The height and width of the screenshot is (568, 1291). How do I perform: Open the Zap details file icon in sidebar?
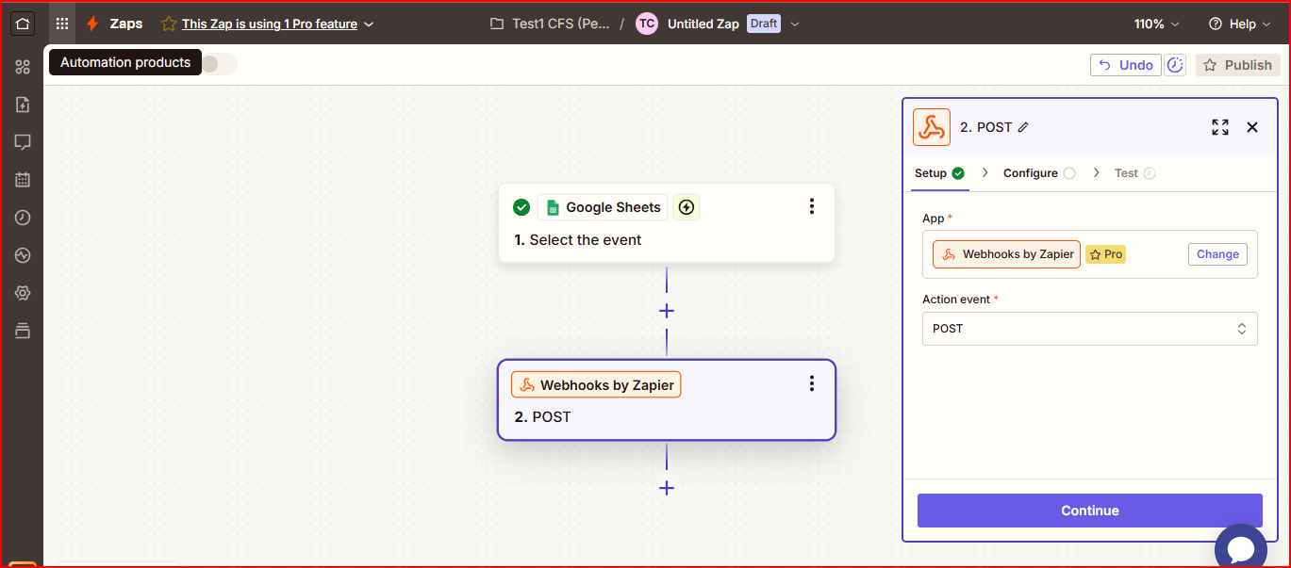pyautogui.click(x=23, y=105)
